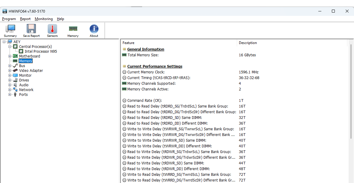The width and height of the screenshot is (354, 183).
Task: Open the Sensors thermometer icon
Action: (x=52, y=29)
